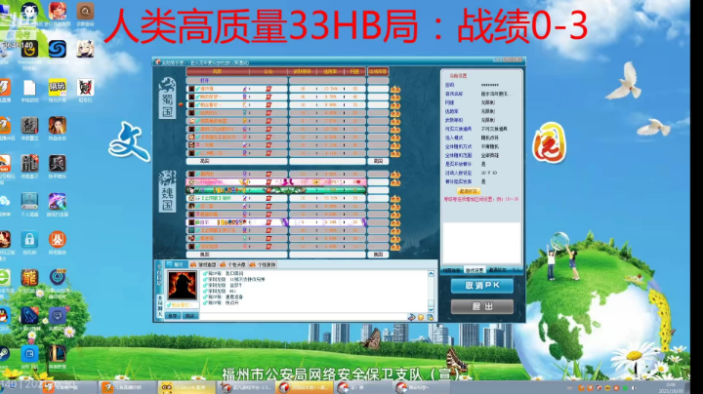Click chat scrollbar up arrow
This screenshot has height=394, width=703.
431,273
